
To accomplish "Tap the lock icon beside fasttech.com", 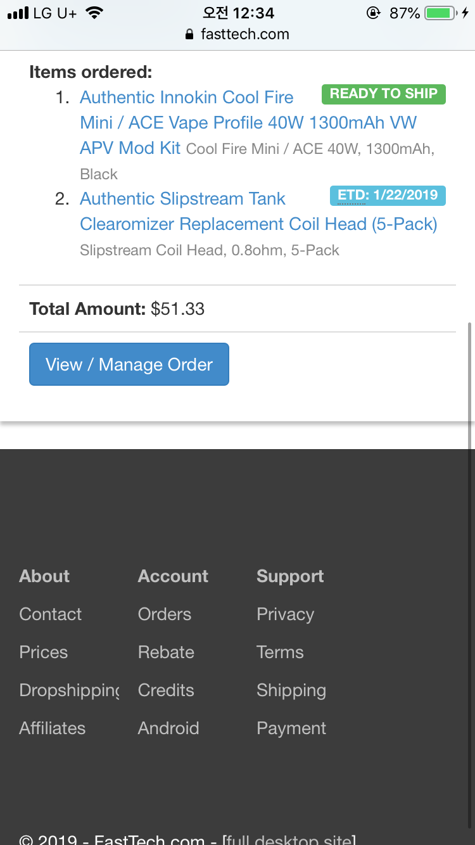I will tap(189, 35).
